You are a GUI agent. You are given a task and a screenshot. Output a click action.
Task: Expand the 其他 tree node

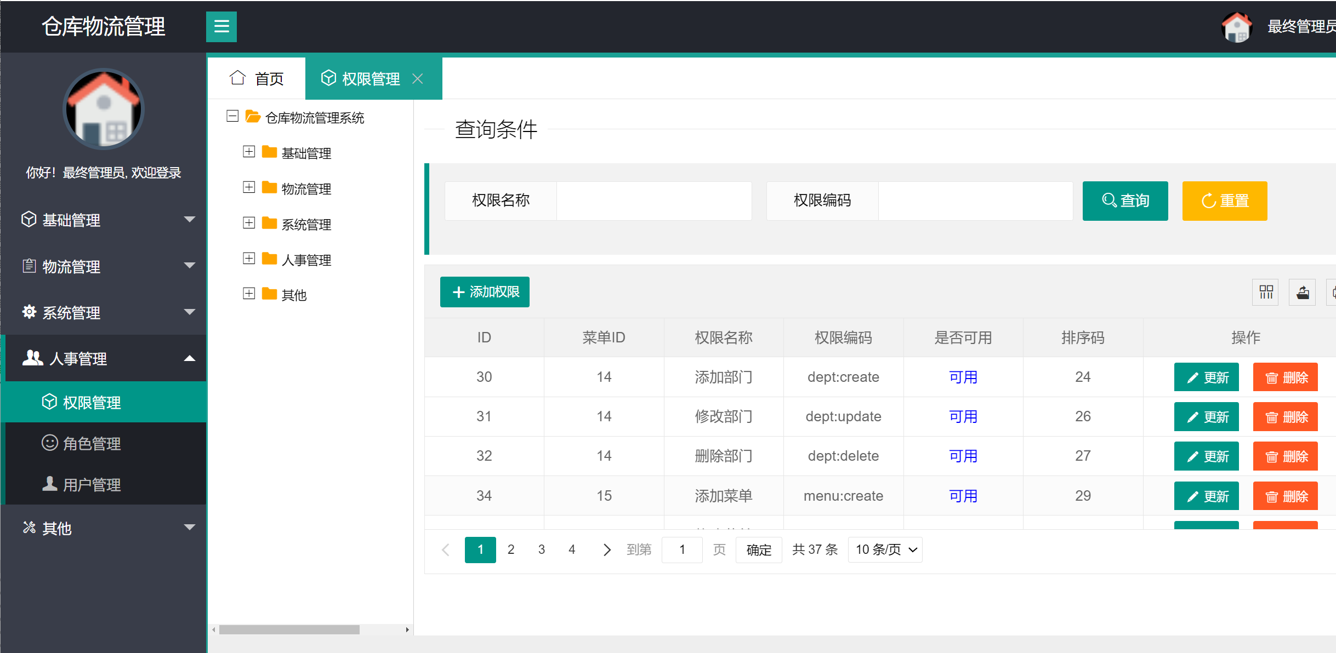click(249, 294)
